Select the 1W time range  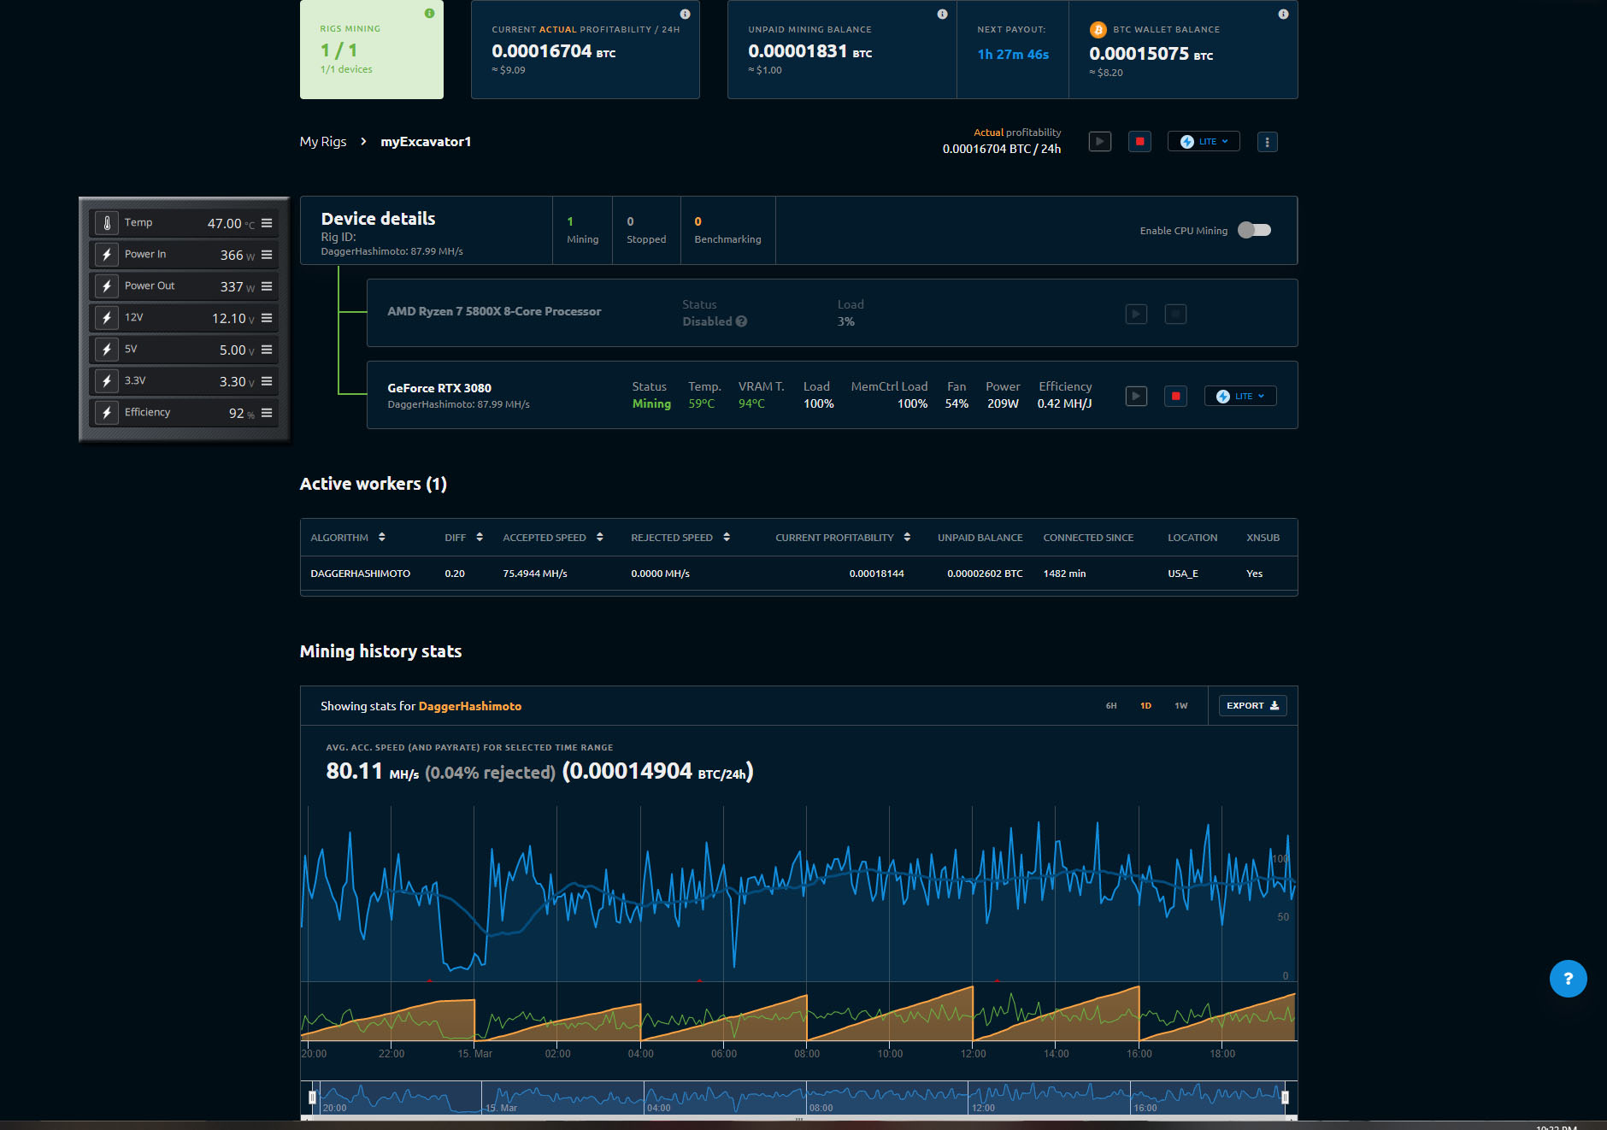click(x=1180, y=706)
